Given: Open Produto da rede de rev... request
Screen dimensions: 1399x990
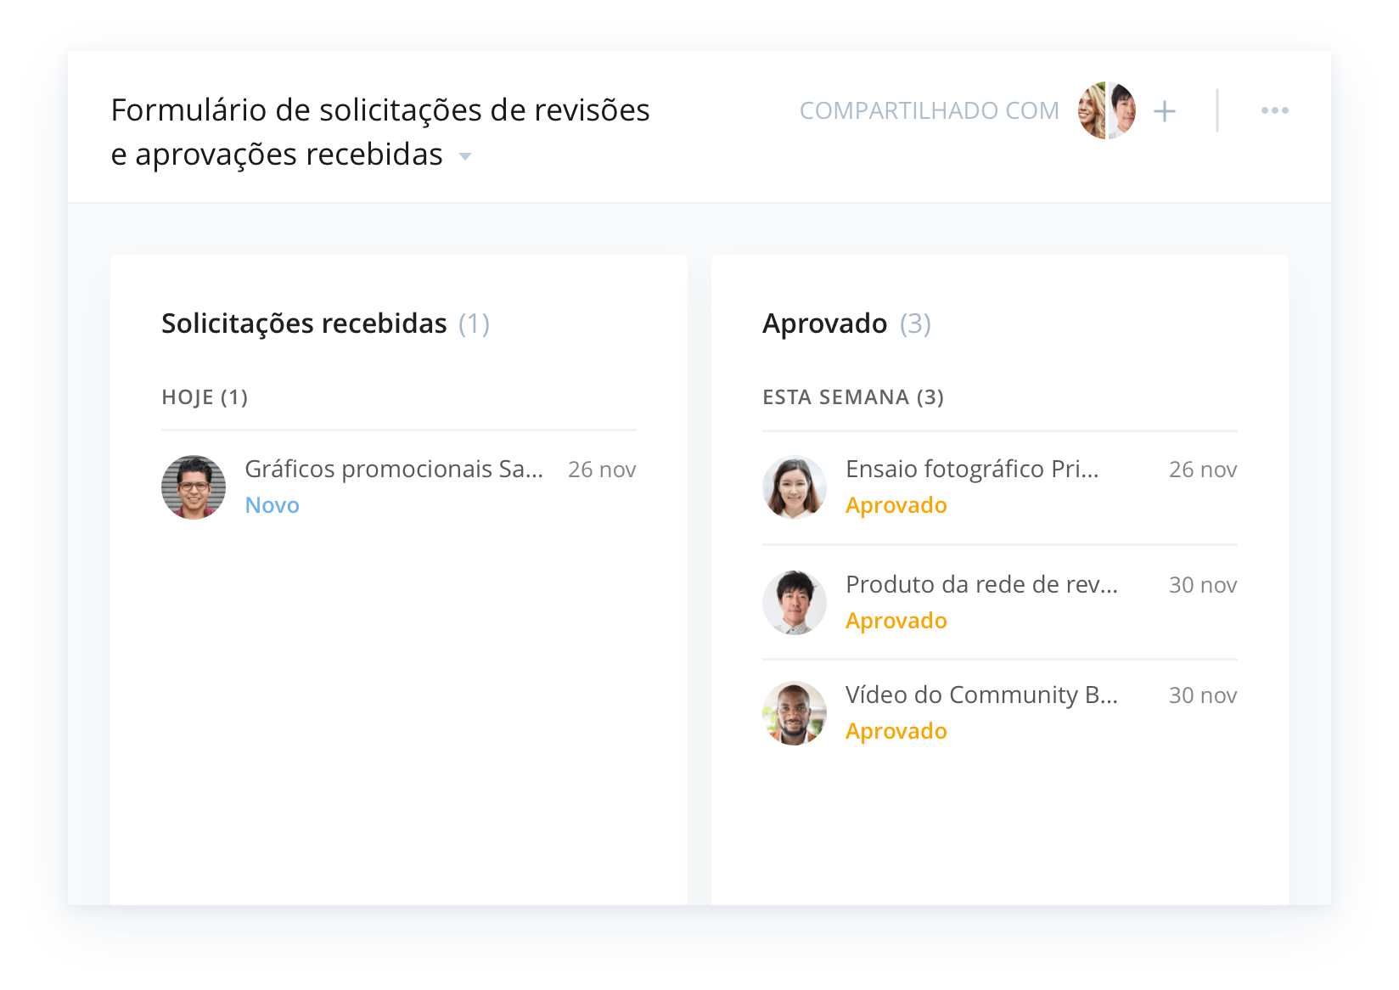Looking at the screenshot, I should coord(981,585).
